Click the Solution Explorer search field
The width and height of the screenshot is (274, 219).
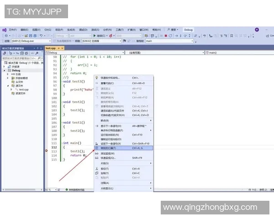coord(21,58)
